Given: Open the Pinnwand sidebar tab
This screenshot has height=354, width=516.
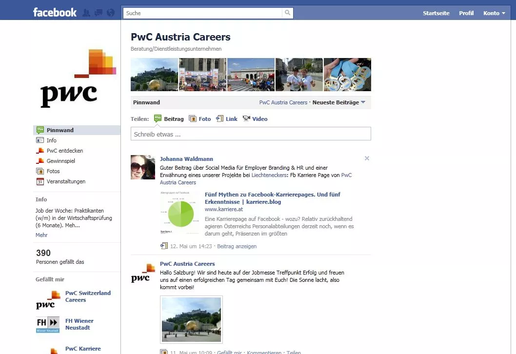Looking at the screenshot, I should tap(77, 130).
